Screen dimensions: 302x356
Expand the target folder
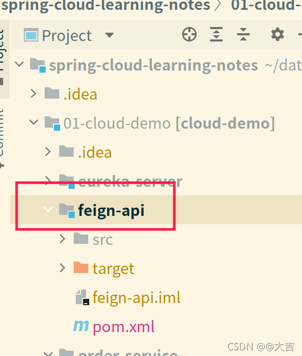(x=62, y=268)
